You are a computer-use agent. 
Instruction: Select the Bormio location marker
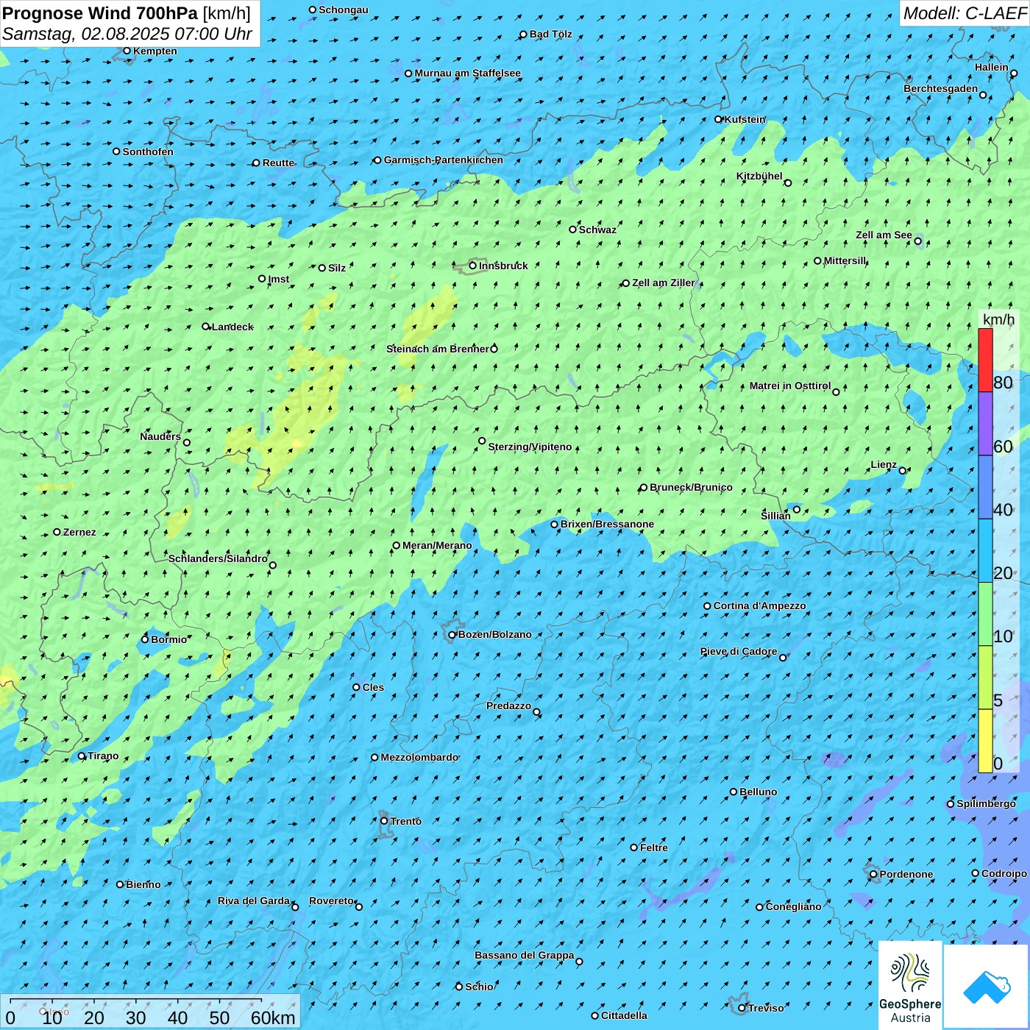pyautogui.click(x=145, y=639)
